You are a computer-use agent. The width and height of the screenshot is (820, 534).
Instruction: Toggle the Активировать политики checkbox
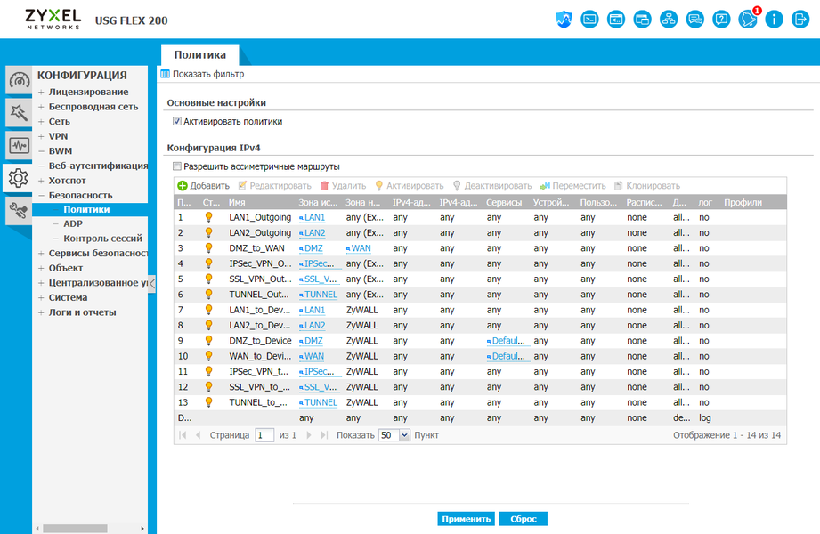tap(177, 121)
